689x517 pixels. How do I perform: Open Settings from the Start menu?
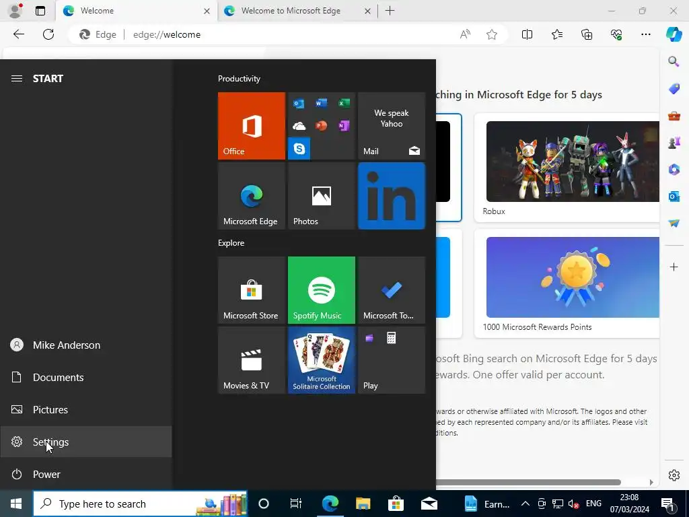click(85, 442)
